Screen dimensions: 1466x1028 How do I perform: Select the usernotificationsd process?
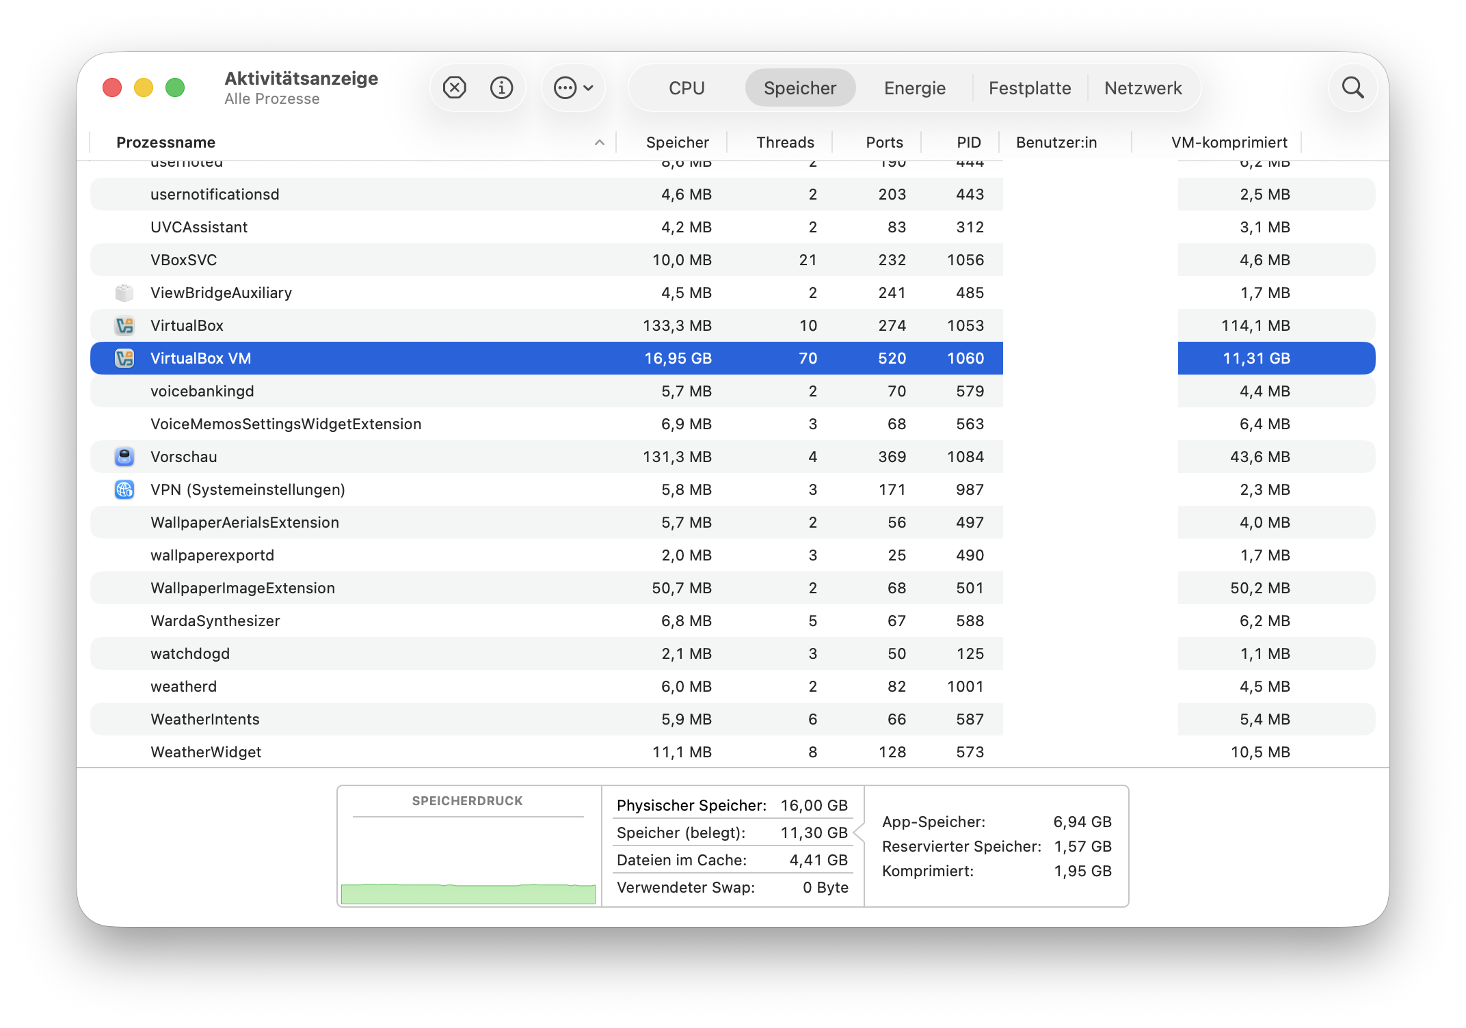point(215,194)
